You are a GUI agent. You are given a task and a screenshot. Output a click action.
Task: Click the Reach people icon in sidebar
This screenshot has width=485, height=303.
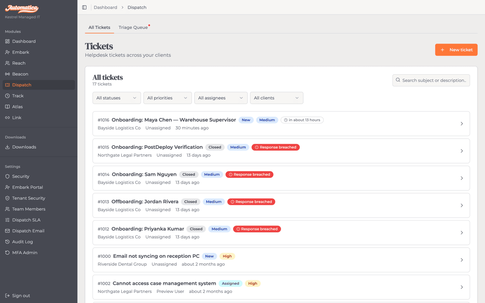7,63
